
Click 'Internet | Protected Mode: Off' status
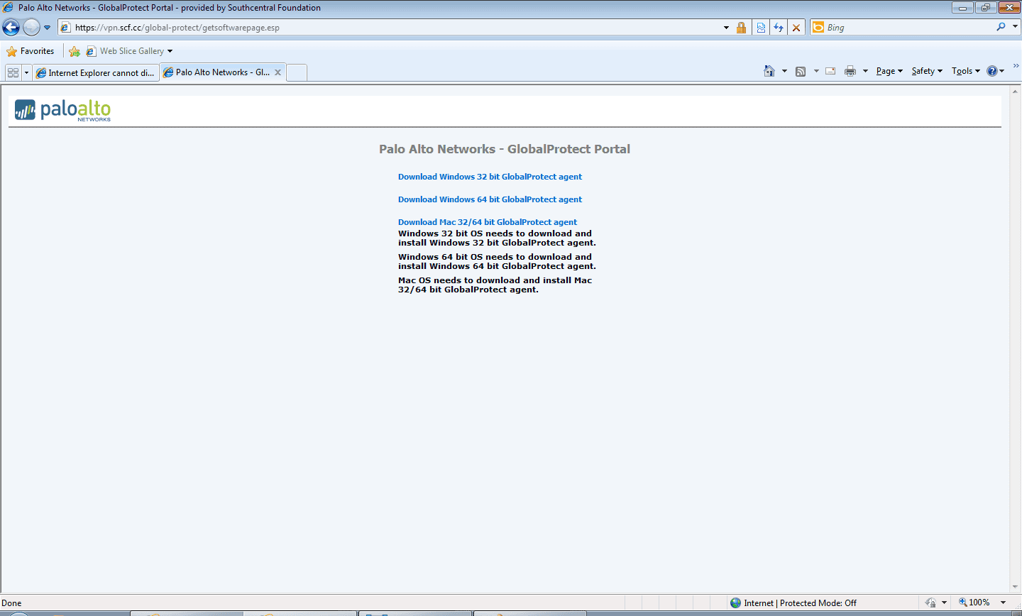tap(800, 603)
